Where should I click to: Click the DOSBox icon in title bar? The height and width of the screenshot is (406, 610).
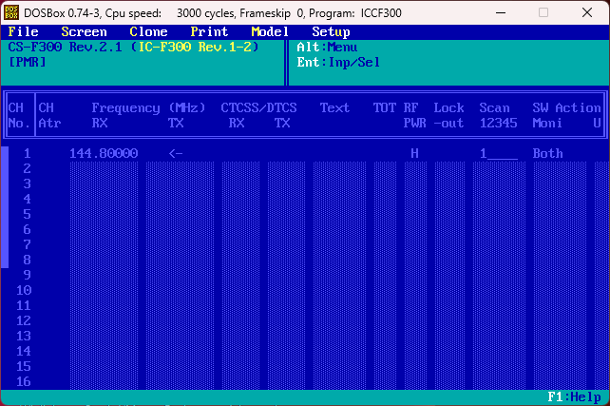point(11,13)
